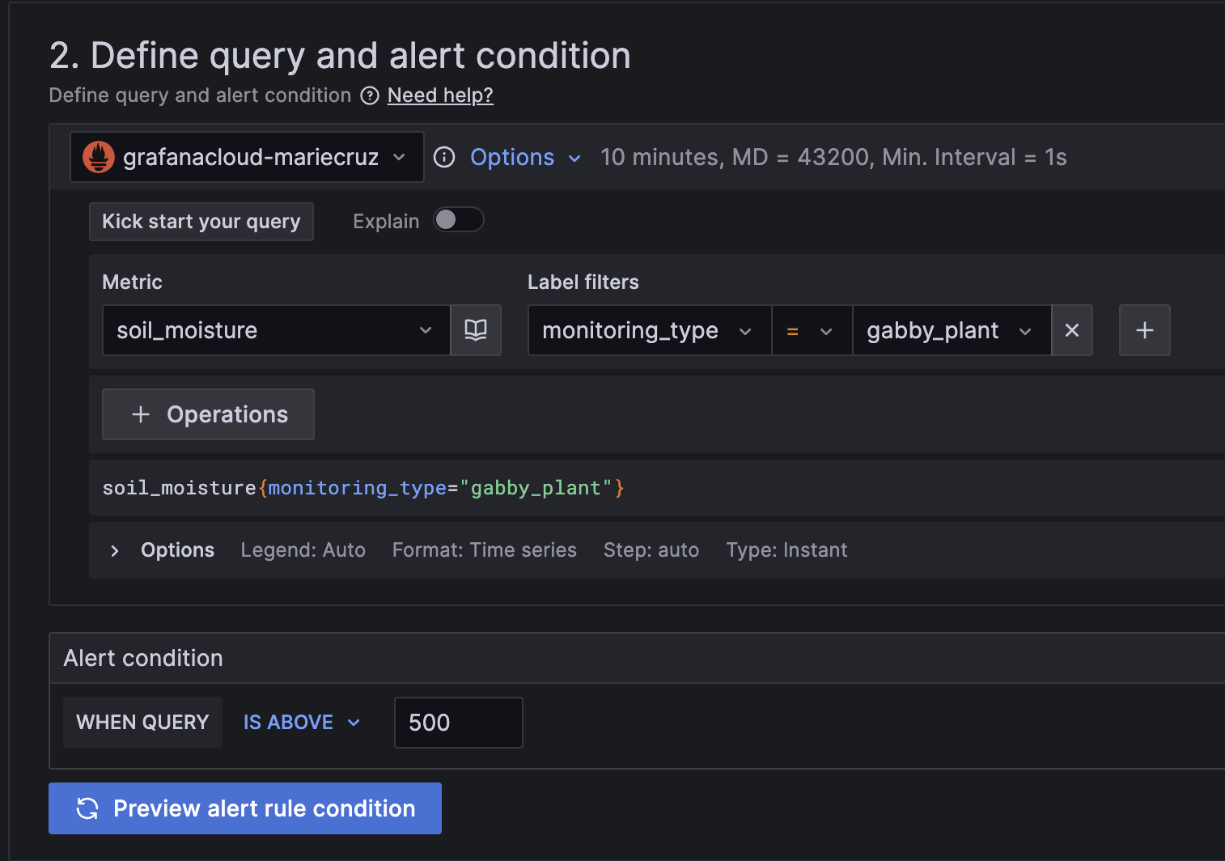This screenshot has height=861, width=1225.
Task: Click the Prometheus data source flame icon
Action: click(98, 157)
